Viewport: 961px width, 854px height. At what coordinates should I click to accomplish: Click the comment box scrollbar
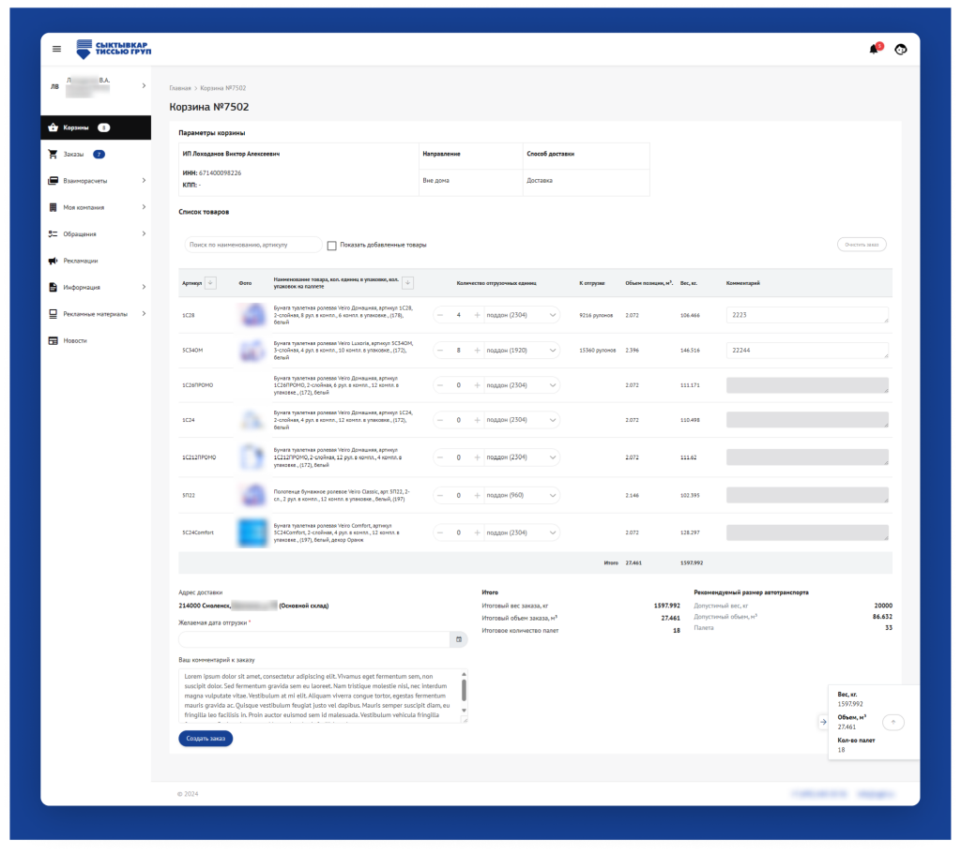coord(464,692)
